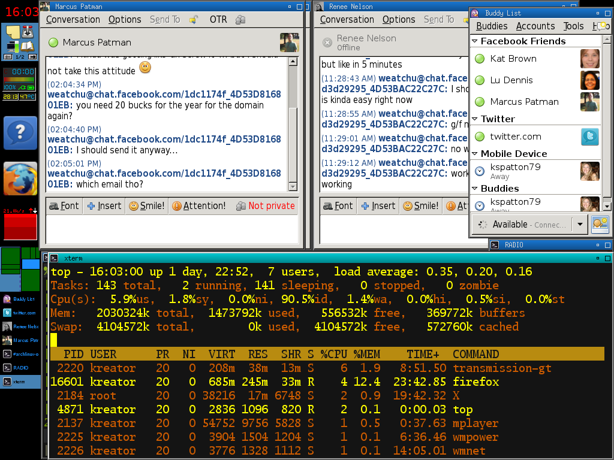Open the buddy icon selector next to the status box
The image size is (614, 460).
(x=600, y=225)
